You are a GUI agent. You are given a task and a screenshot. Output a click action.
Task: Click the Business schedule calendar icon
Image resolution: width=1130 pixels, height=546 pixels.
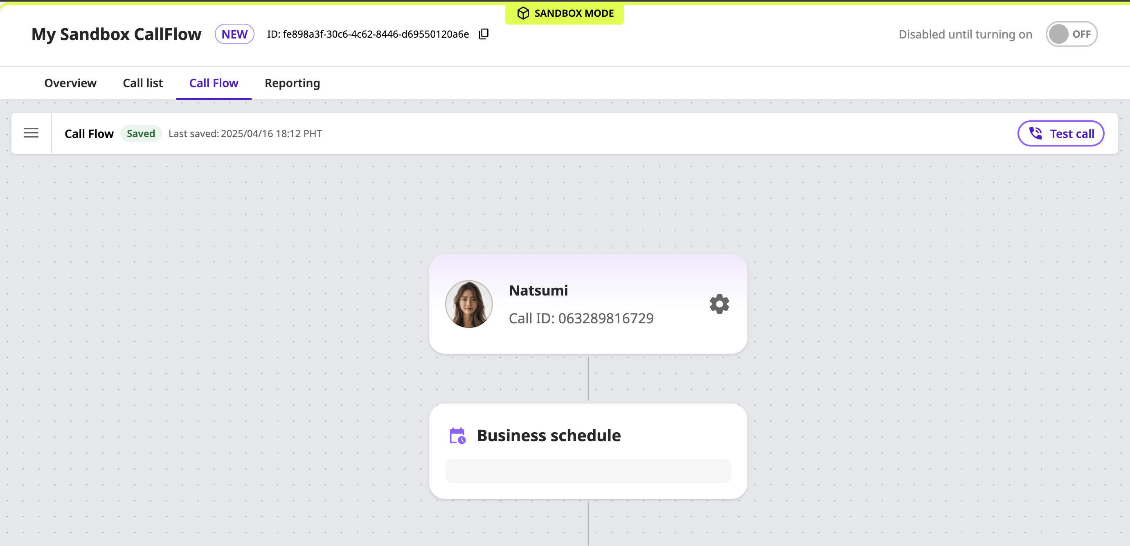click(457, 436)
